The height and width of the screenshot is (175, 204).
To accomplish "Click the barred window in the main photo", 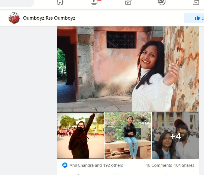I will click(x=121, y=40).
